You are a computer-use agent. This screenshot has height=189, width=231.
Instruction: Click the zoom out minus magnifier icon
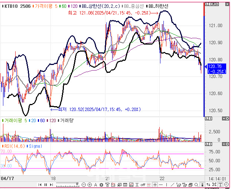pyautogui.click(x=84, y=185)
